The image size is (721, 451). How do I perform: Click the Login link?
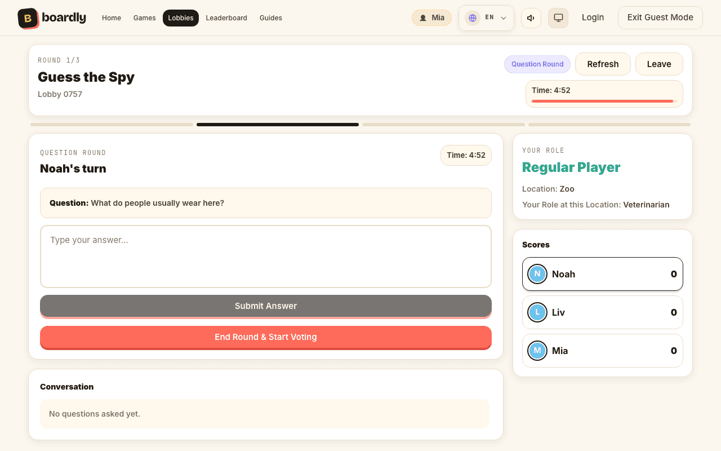pos(593,17)
